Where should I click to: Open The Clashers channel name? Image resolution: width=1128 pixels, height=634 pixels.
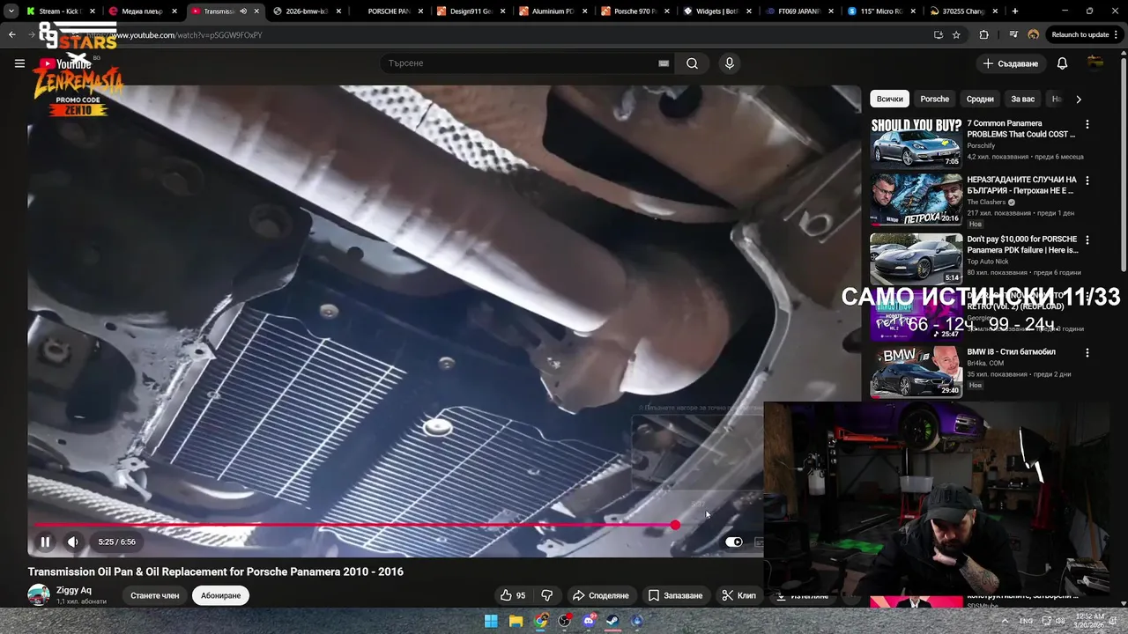point(986,202)
